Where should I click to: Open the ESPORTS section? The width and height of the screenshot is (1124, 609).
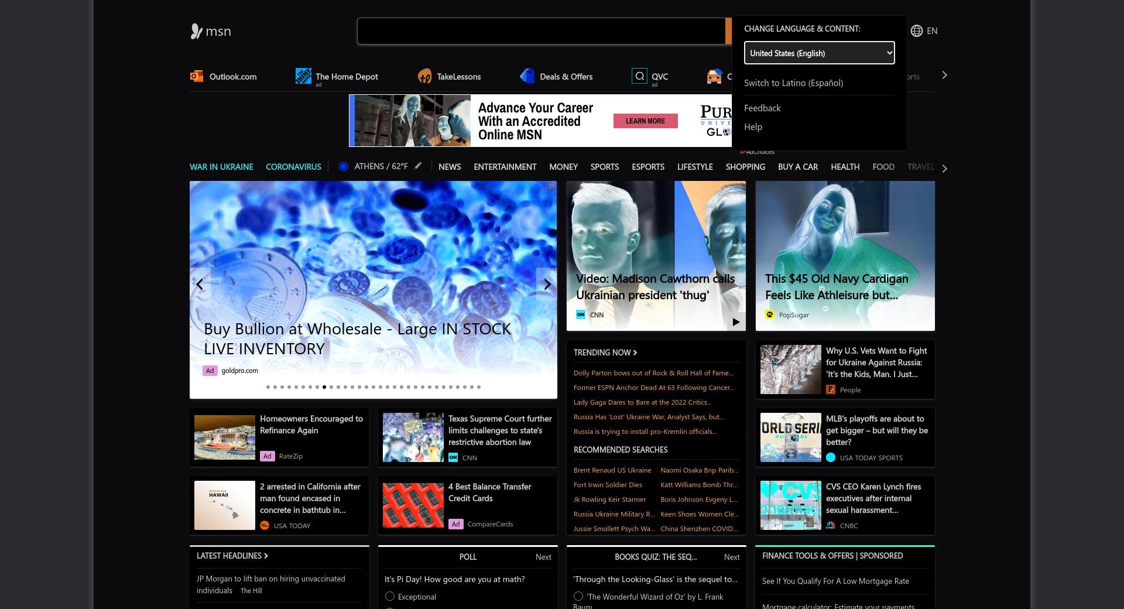coord(648,167)
